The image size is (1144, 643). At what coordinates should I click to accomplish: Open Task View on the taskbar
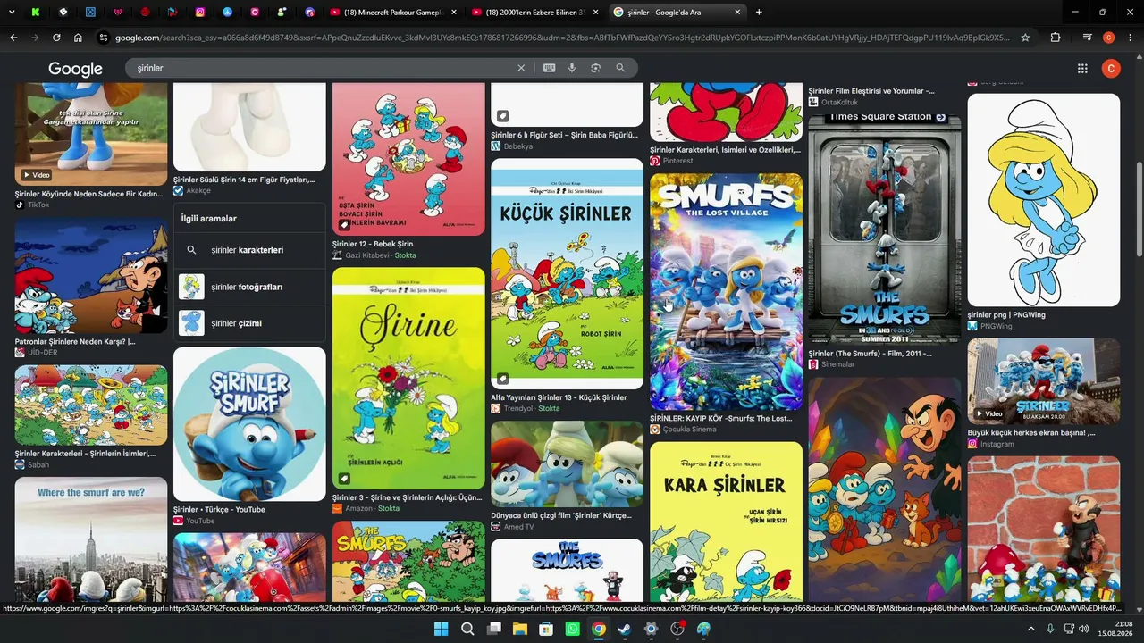coord(493,629)
